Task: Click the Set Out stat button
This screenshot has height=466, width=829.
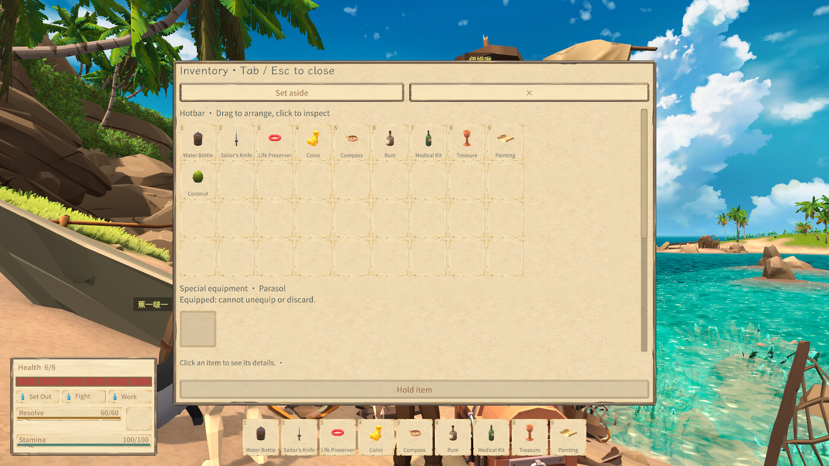Action: (38, 397)
